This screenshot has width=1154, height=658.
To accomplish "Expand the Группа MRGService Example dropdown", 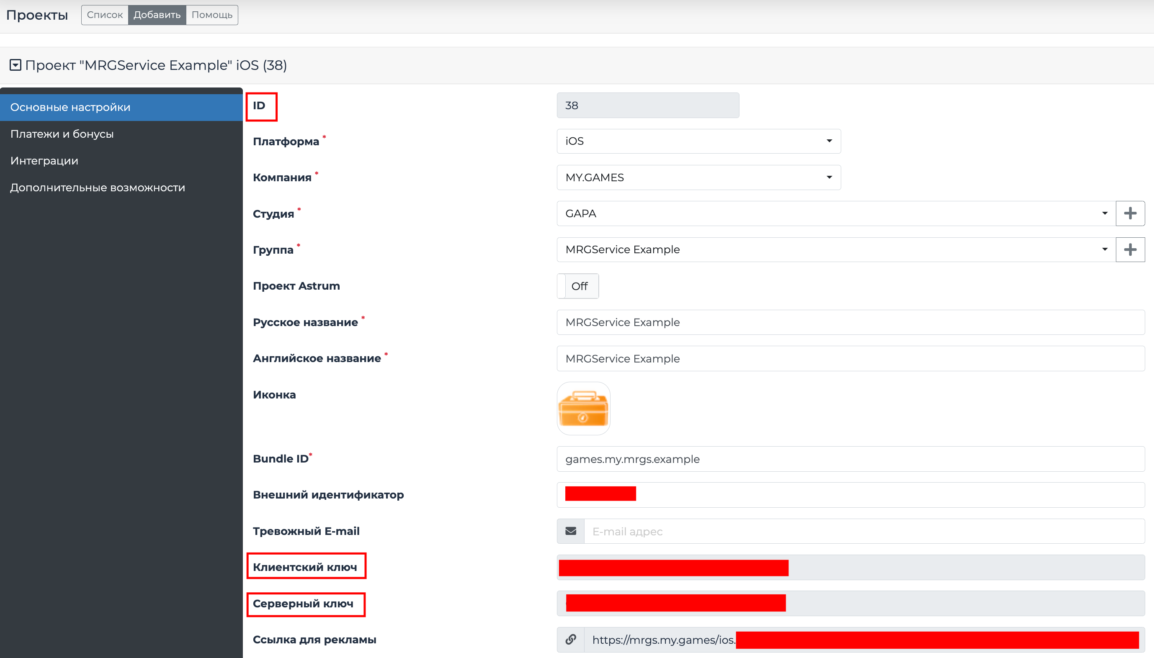I will pyautogui.click(x=835, y=249).
